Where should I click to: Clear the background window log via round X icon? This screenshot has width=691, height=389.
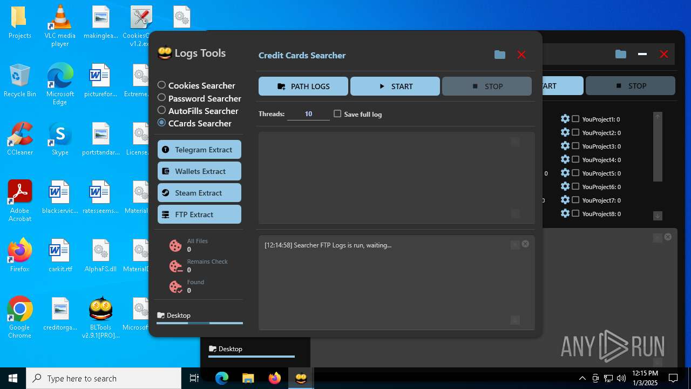668,237
